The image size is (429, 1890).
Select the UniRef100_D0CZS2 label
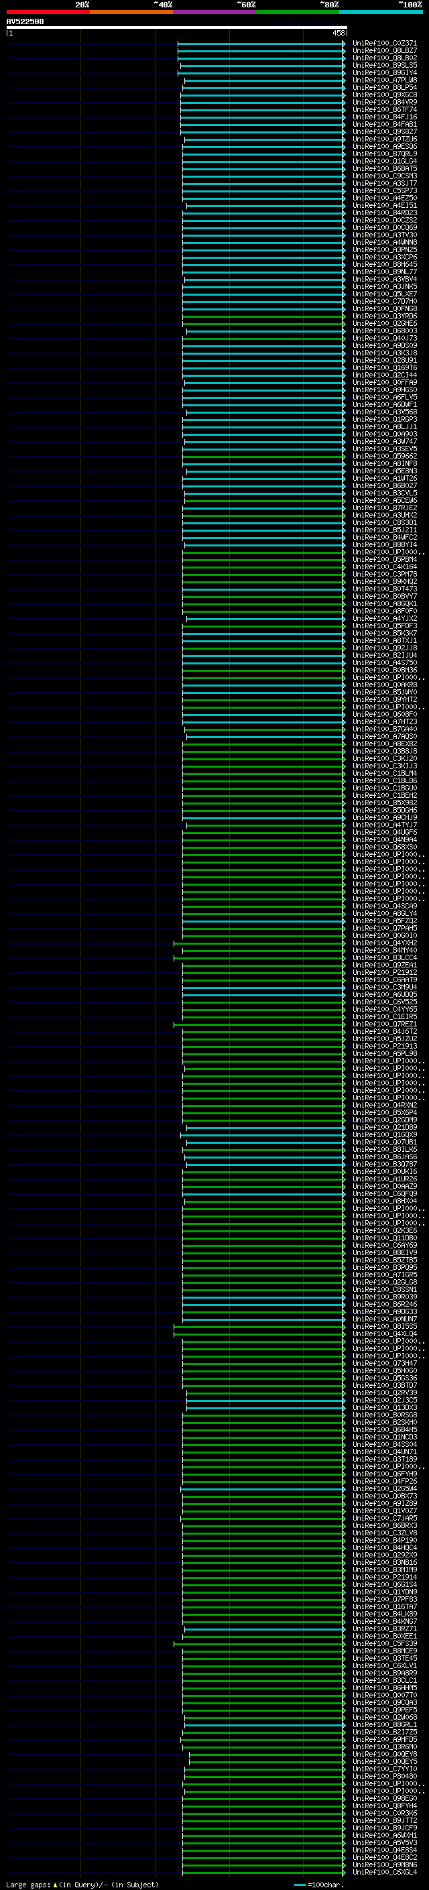[x=384, y=220]
